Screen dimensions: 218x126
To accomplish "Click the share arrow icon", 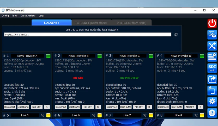I will (x=212, y=79).
